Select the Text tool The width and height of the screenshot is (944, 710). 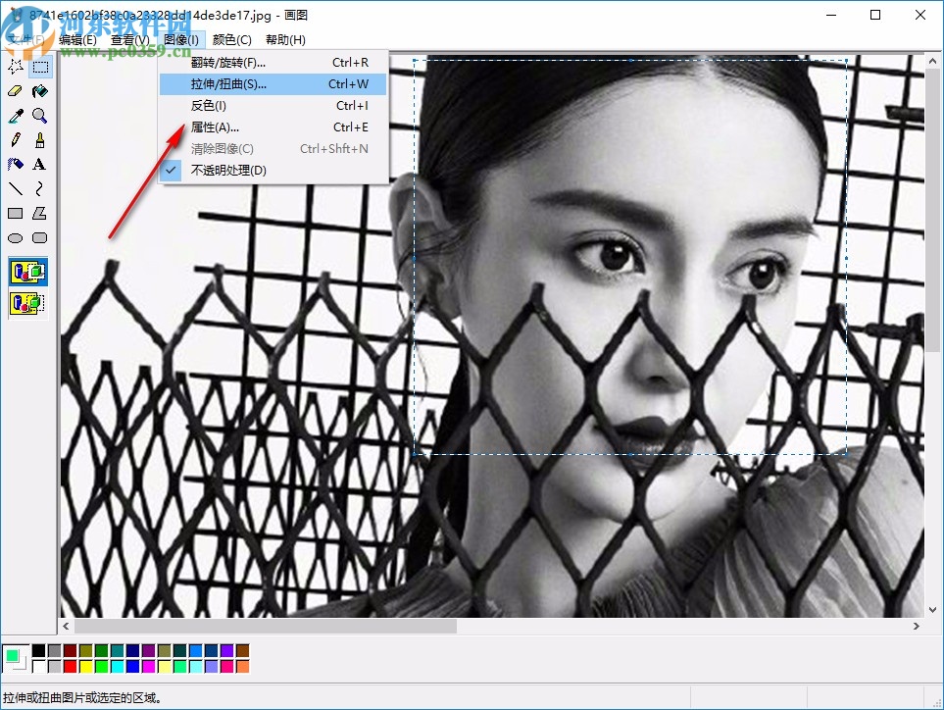(40, 164)
